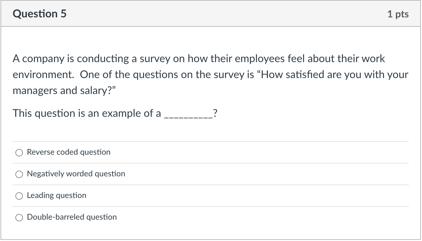Click the Reverse coded question answer label
This screenshot has width=422, height=241.
click(x=69, y=152)
